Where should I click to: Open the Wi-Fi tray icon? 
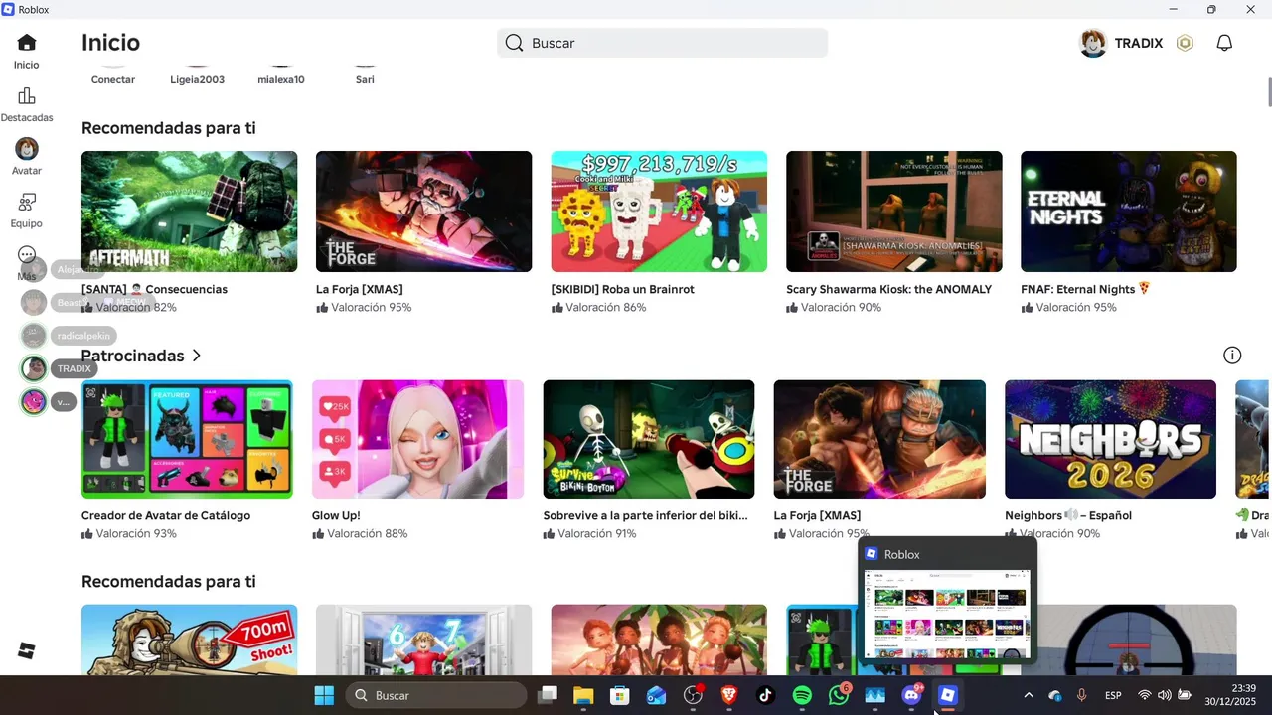1144,695
